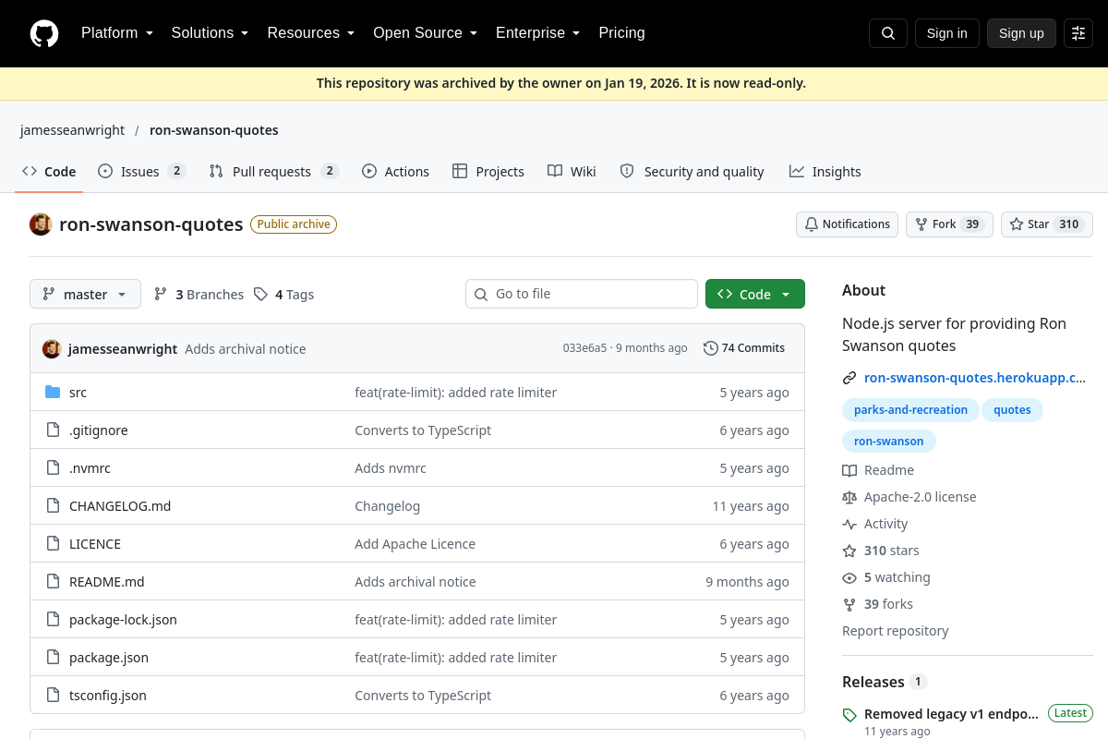Click the Fork button
The height and width of the screenshot is (739, 1108).
(949, 224)
